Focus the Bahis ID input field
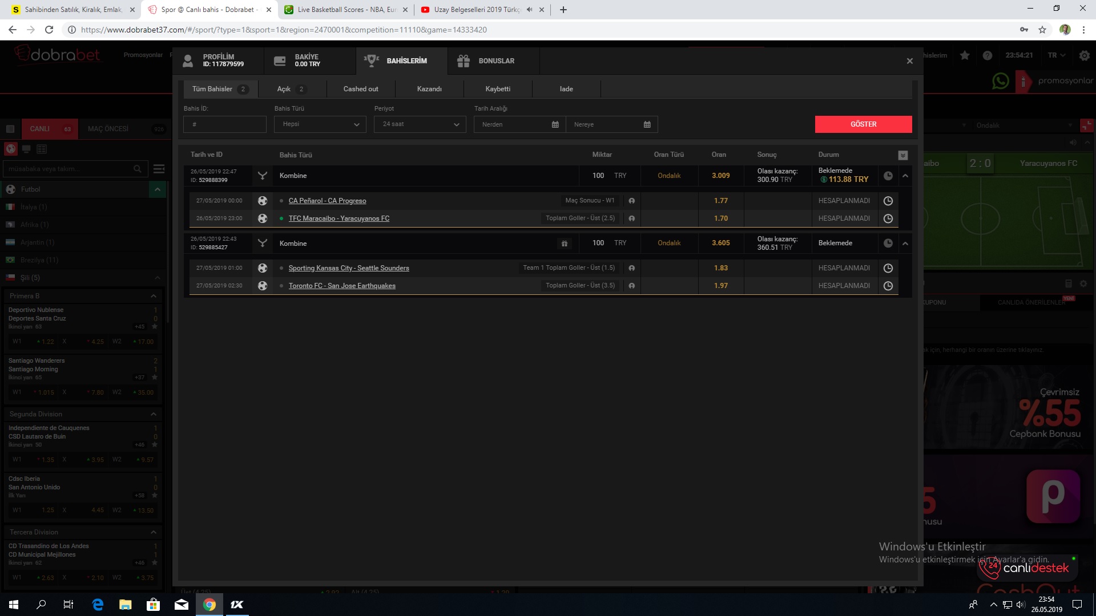The width and height of the screenshot is (1096, 616). (x=225, y=124)
